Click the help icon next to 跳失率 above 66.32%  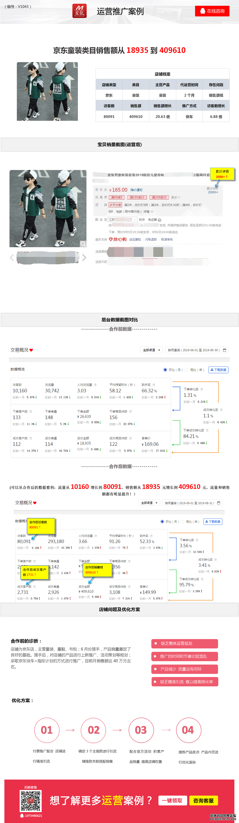coord(153,385)
